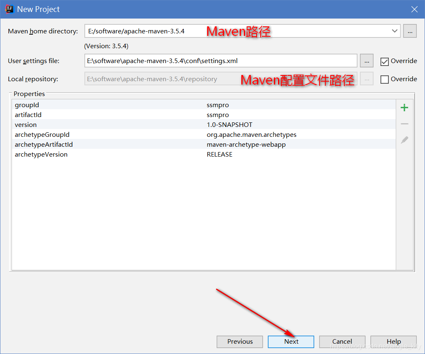Click the RELEASE value
The width and height of the screenshot is (425, 354).
(219, 155)
